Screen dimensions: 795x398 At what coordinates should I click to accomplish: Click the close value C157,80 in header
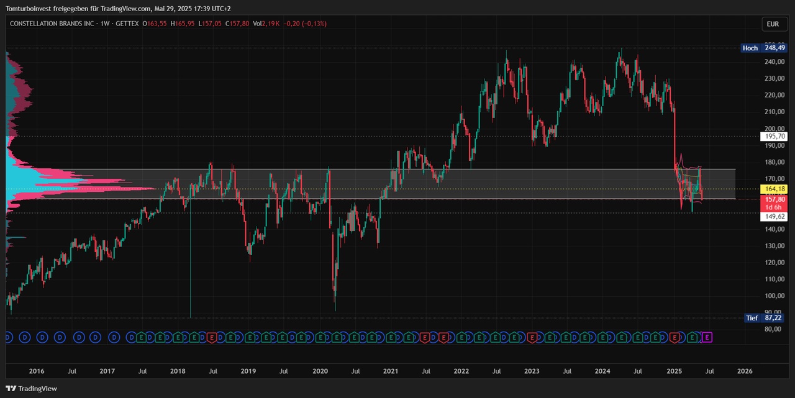pos(237,24)
